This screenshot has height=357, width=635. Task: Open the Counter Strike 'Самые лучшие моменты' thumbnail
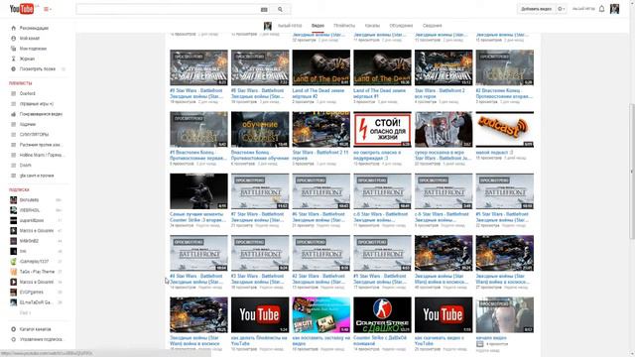click(198, 191)
